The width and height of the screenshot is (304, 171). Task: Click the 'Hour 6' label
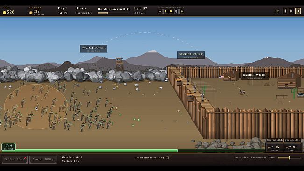[x=81, y=8]
